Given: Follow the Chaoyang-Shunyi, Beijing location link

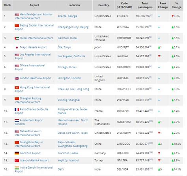Looking at the screenshot, I should pyautogui.click(x=73, y=27).
